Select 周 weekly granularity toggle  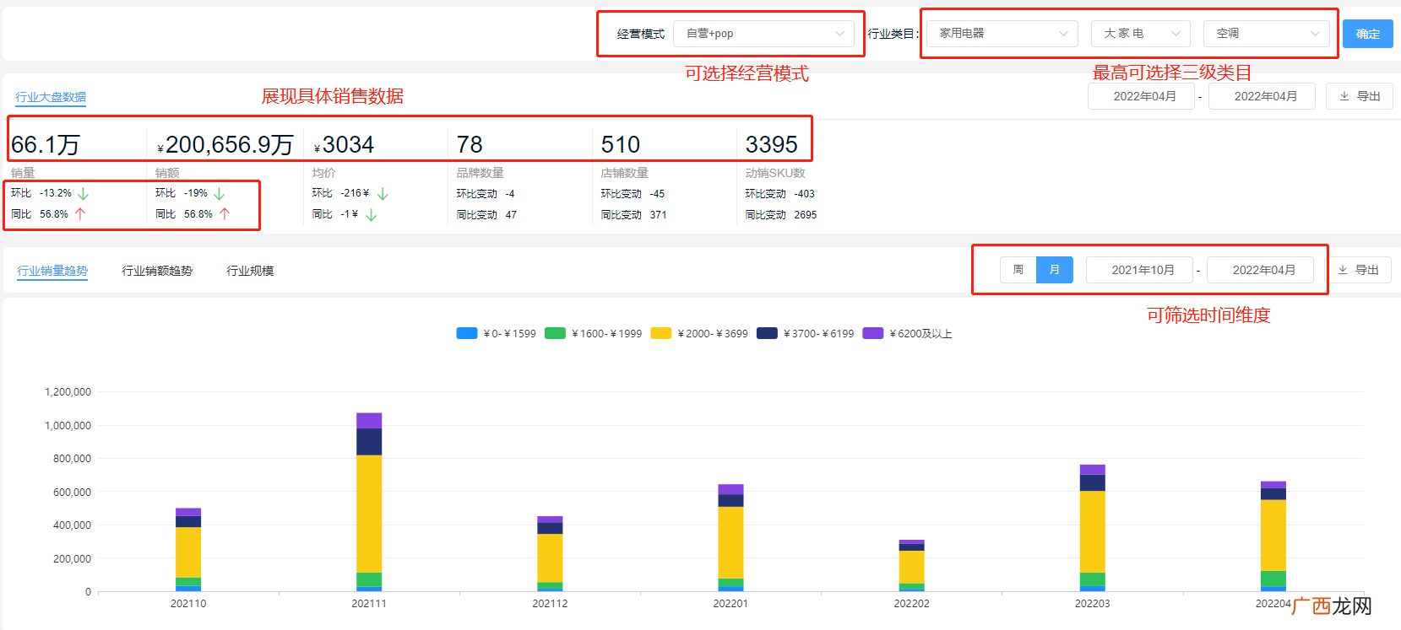click(1018, 270)
